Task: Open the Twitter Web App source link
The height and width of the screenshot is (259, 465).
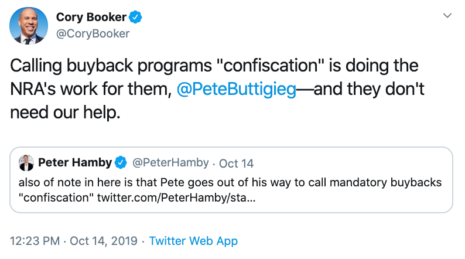Action: click(x=193, y=241)
